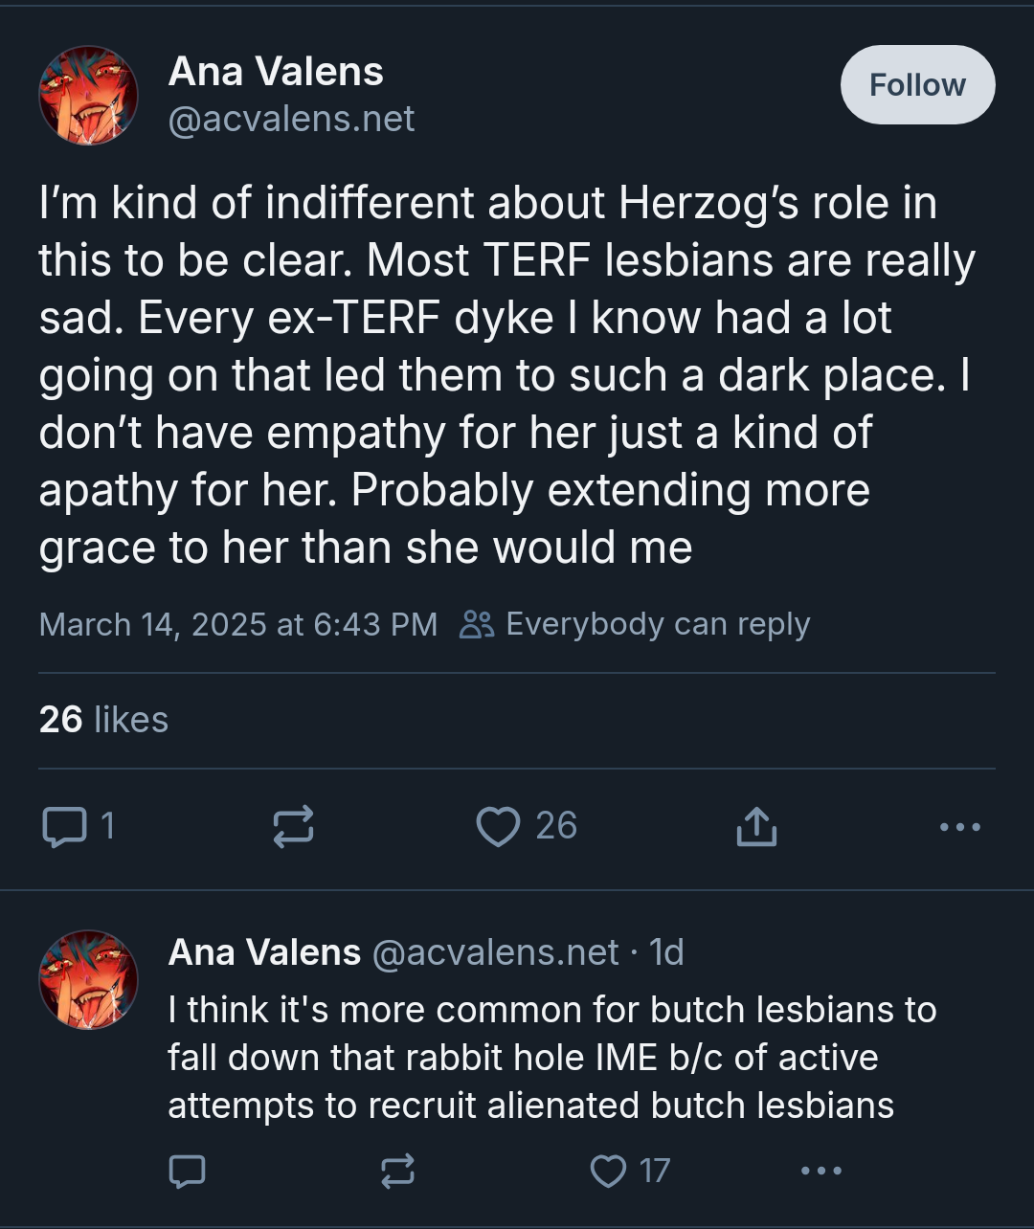Share the main post
This screenshot has width=1034, height=1229.
coord(756,826)
